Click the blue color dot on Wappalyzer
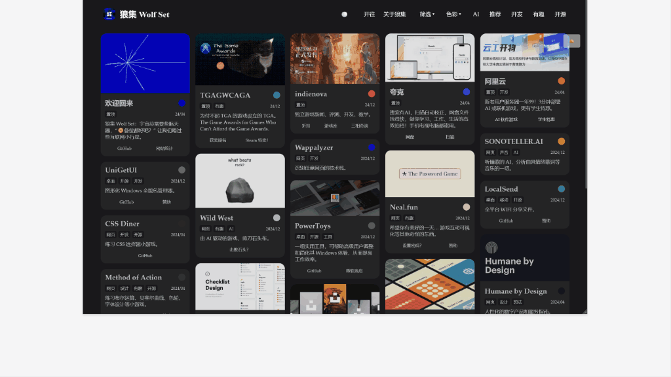The width and height of the screenshot is (671, 377). pyautogui.click(x=372, y=147)
